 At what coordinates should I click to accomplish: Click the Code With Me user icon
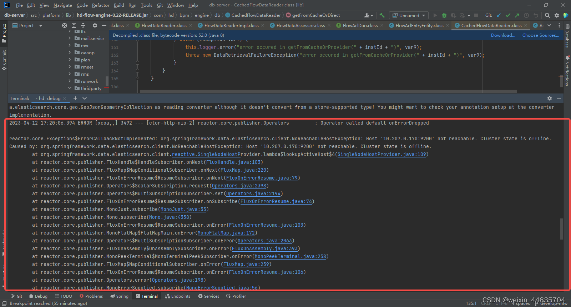[x=368, y=15]
